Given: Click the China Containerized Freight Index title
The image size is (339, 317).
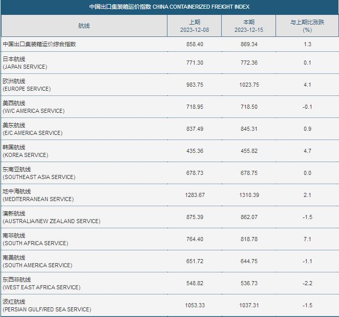Looking at the screenshot, I should (x=169, y=7).
